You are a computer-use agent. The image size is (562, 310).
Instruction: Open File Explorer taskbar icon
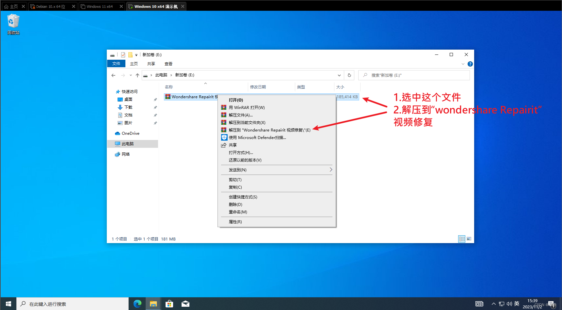[x=153, y=304]
